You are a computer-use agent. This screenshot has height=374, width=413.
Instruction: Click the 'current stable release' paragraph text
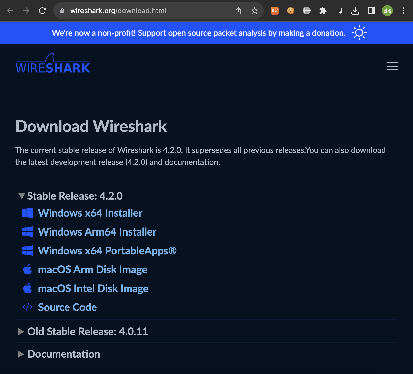[x=200, y=156]
